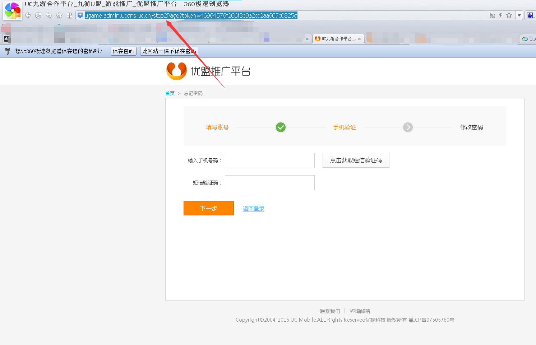Select the UC九游合作平台 tab

338,39
